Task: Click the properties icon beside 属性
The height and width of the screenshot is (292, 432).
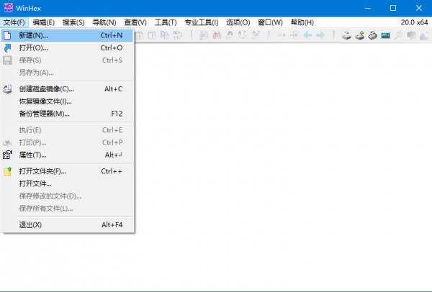Action: tap(7, 155)
